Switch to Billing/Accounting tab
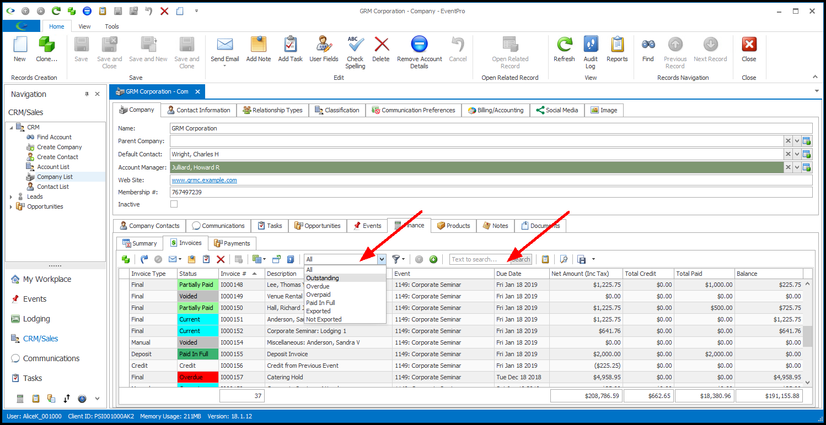The height and width of the screenshot is (425, 826). point(496,110)
